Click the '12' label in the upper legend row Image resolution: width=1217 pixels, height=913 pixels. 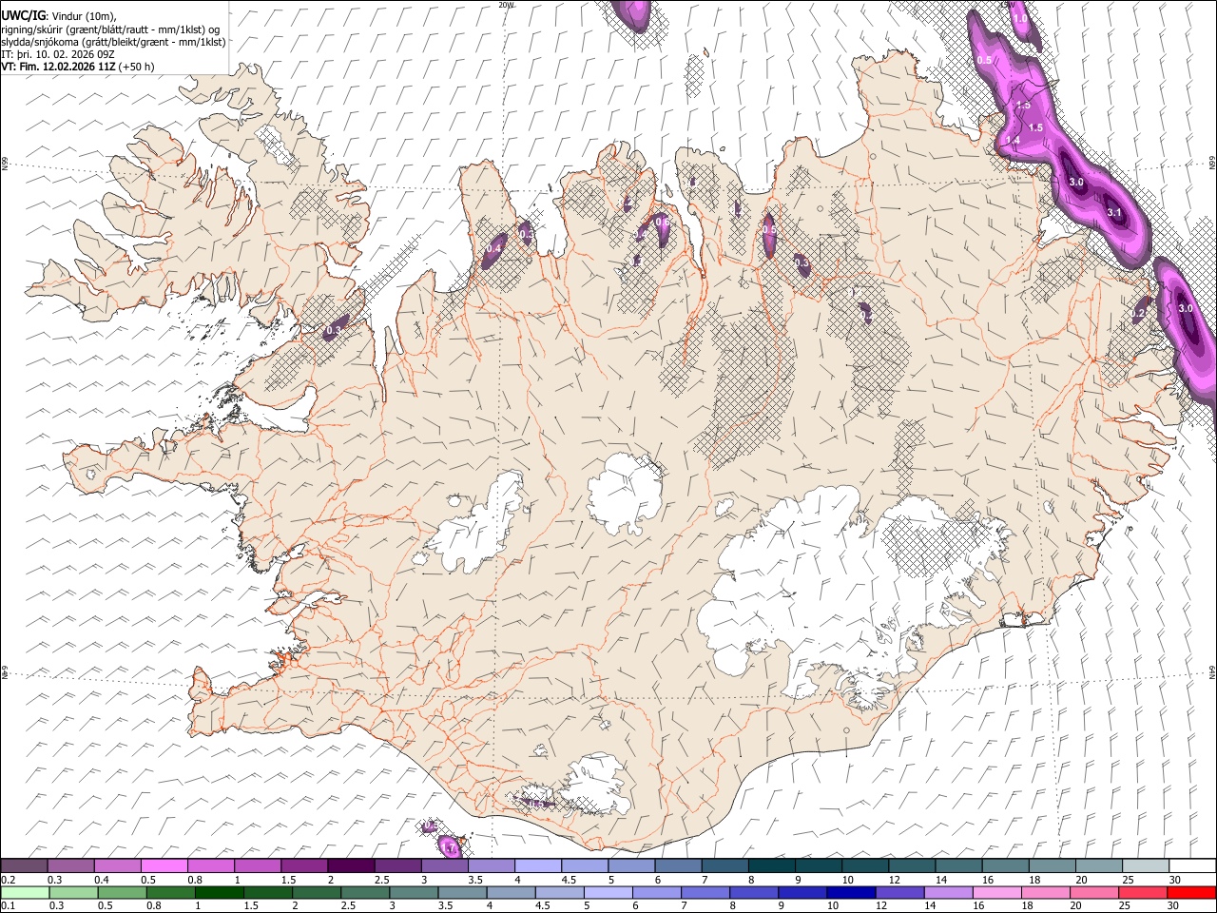pos(894,880)
